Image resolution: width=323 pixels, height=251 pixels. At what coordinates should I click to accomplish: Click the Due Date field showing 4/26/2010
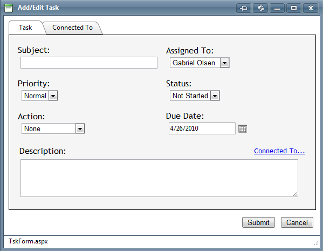pyautogui.click(x=202, y=128)
